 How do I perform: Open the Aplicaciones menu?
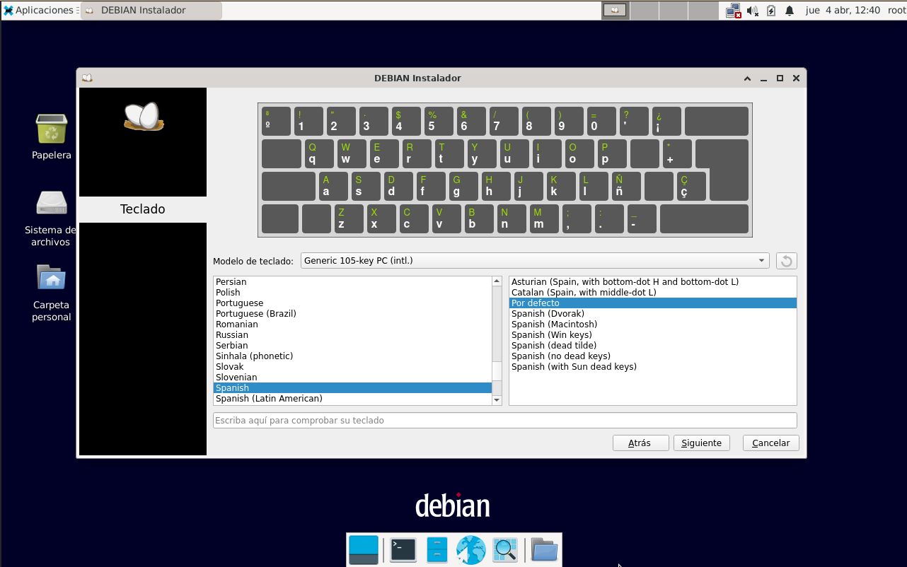(39, 10)
